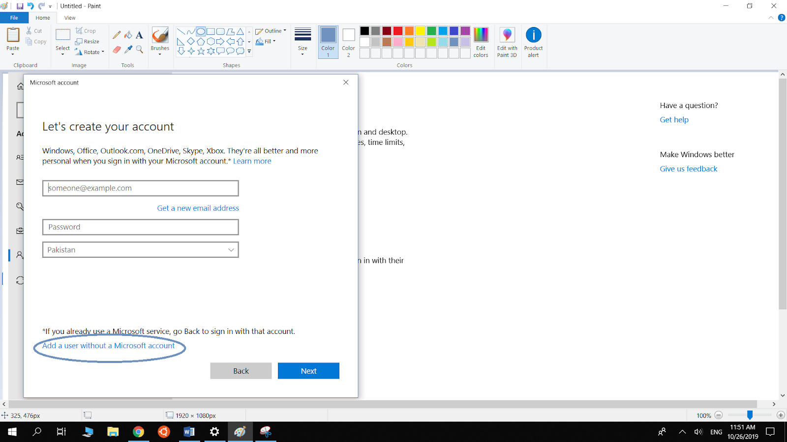
Task: Open the Resize and skew option
Action: pos(87,42)
